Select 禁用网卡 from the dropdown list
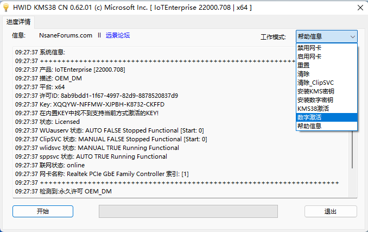 pos(326,48)
